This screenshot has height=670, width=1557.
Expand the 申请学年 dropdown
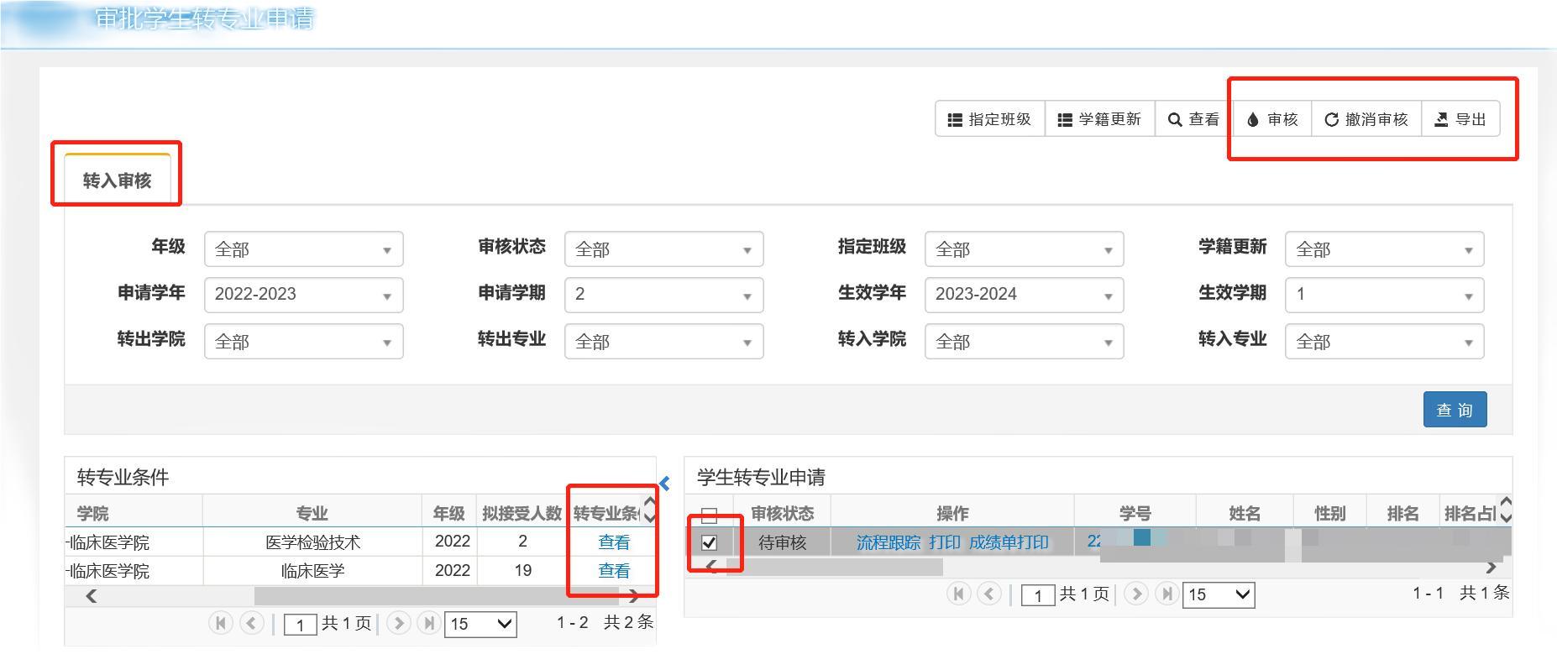303,295
